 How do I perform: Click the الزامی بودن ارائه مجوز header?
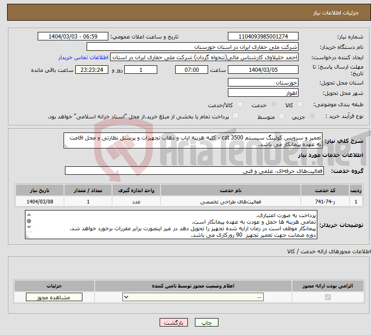[x=328, y=286]
